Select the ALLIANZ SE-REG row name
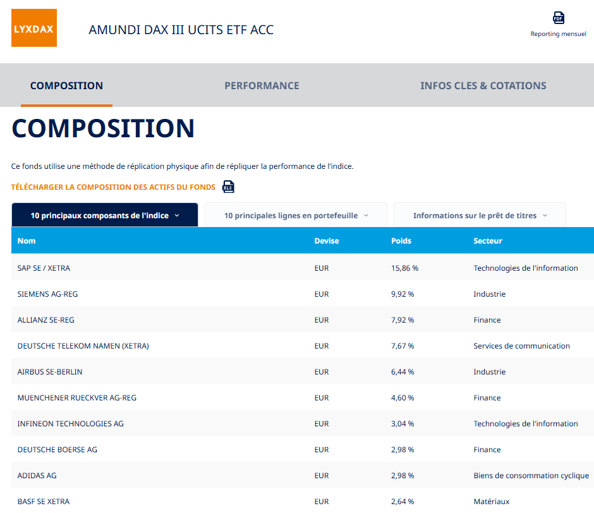594x513 pixels. coord(46,320)
